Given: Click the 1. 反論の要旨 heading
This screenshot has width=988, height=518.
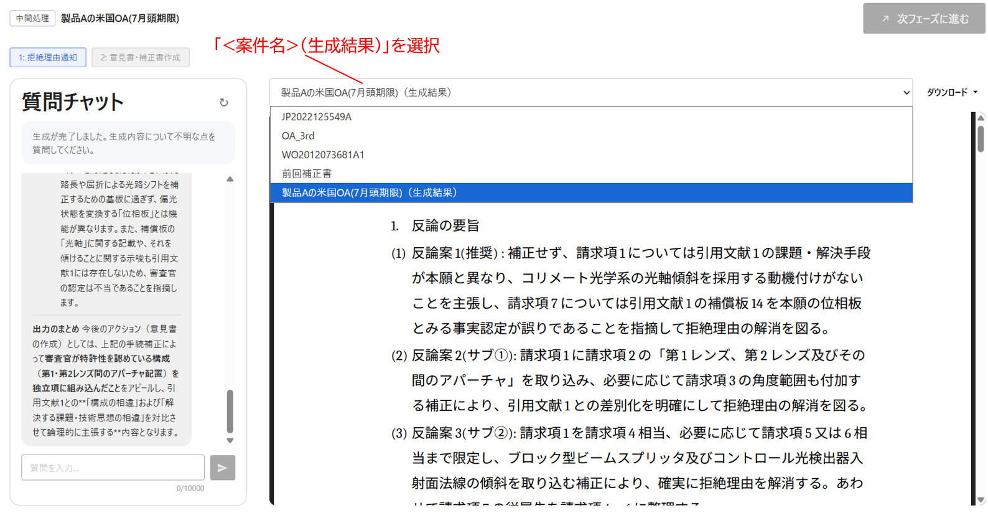Looking at the screenshot, I should (x=435, y=226).
